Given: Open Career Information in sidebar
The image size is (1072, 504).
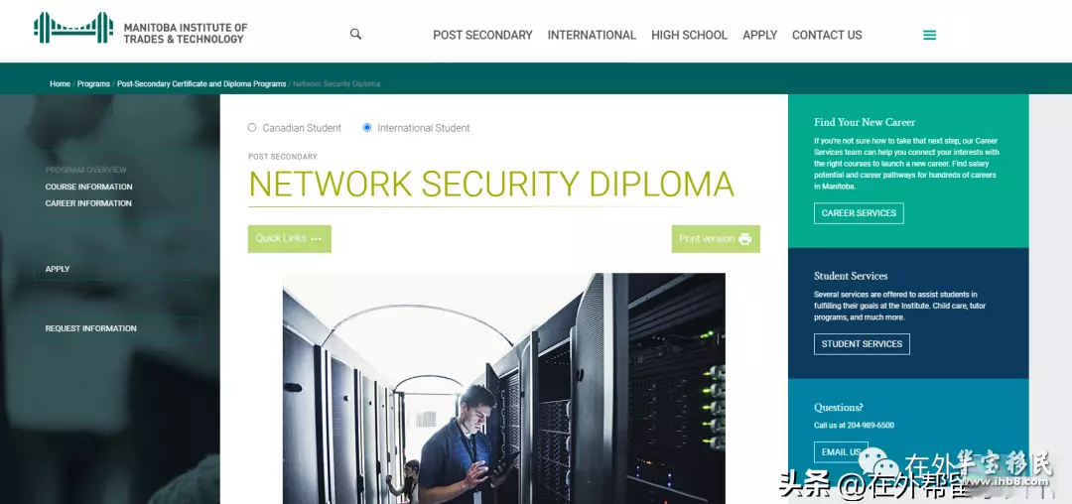Looking at the screenshot, I should (x=89, y=203).
